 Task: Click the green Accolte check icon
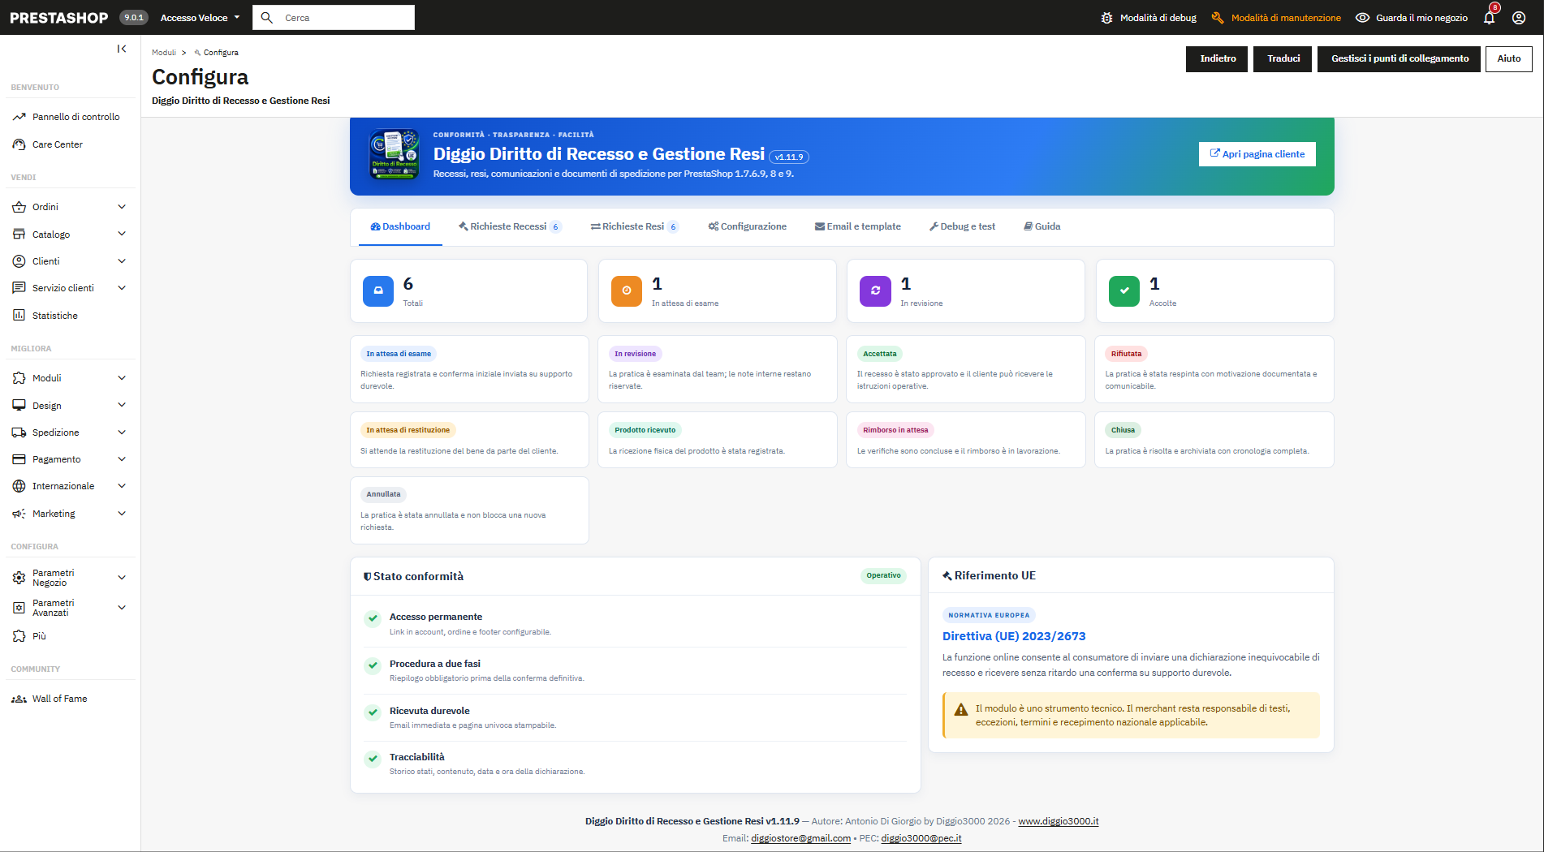[1124, 290]
